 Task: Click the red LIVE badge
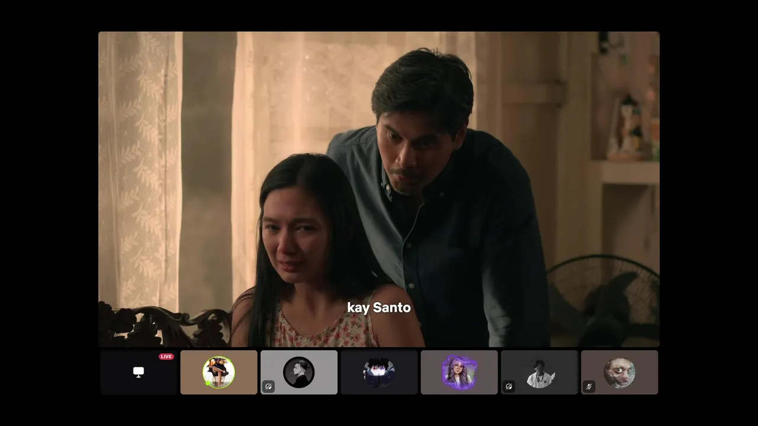(x=166, y=357)
